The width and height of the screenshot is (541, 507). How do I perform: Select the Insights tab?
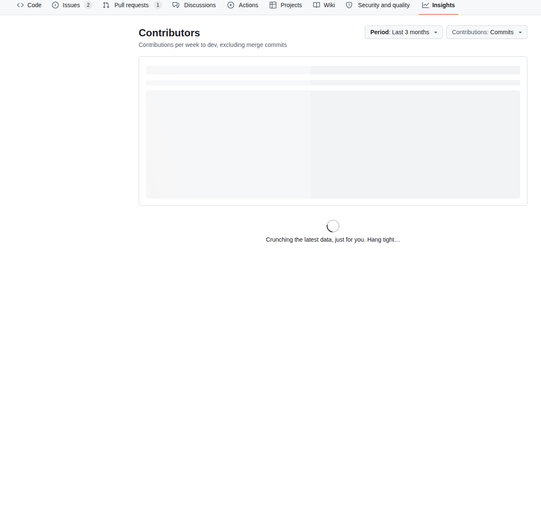click(x=438, y=5)
